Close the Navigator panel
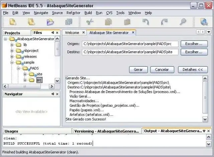The image size is (214, 157). pos(57,94)
